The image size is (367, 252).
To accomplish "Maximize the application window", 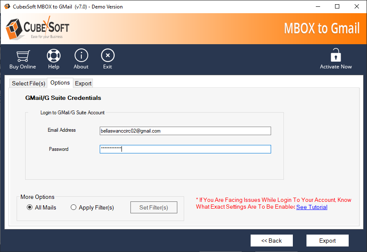I will (337, 6).
